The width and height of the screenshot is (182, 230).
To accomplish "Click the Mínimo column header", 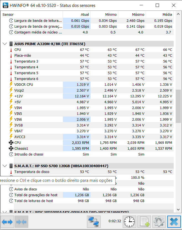I will [104, 14].
